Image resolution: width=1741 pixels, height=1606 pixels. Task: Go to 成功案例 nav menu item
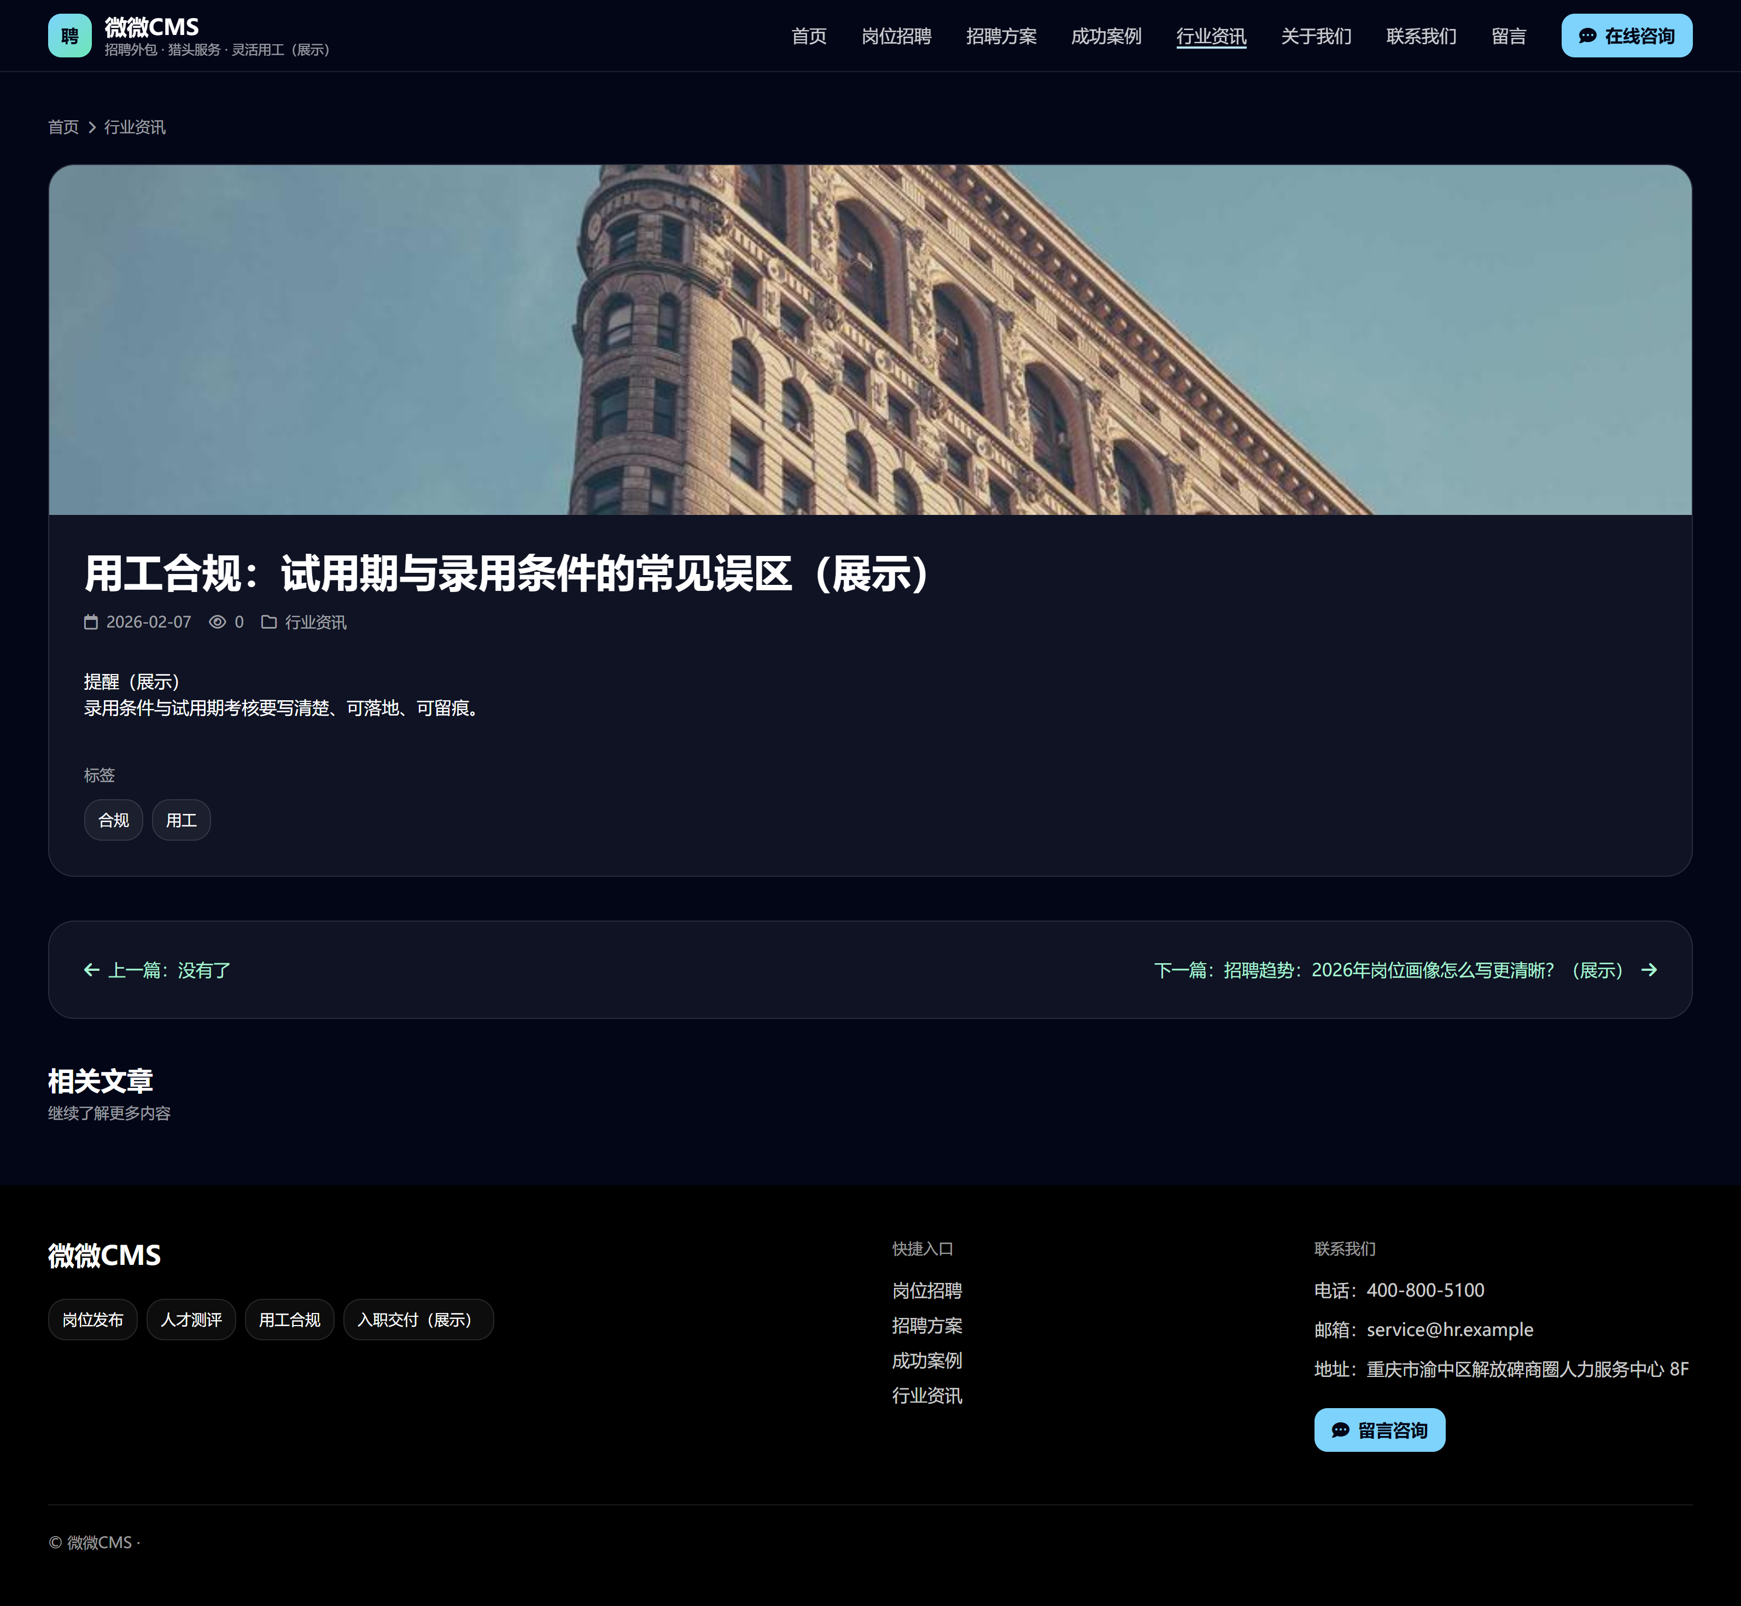click(x=1106, y=37)
